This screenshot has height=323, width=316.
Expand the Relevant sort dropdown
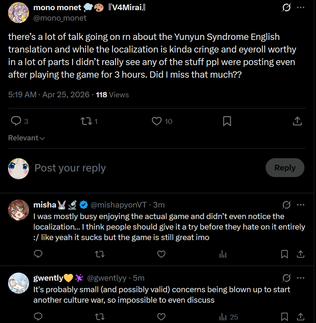tap(26, 138)
